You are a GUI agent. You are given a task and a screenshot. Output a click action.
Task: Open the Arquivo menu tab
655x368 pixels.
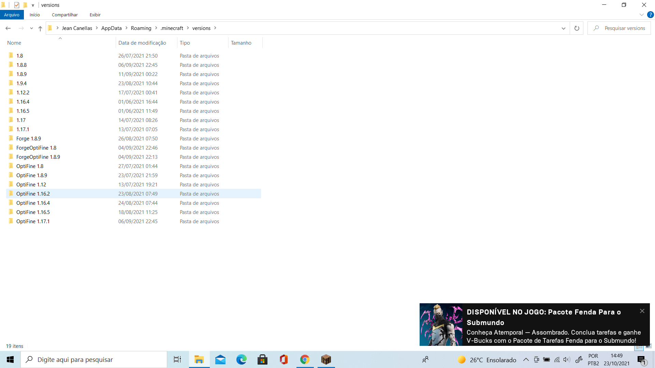[12, 15]
